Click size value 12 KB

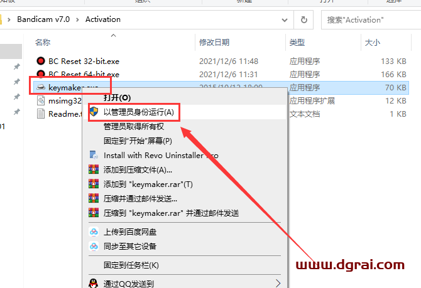[x=395, y=101]
